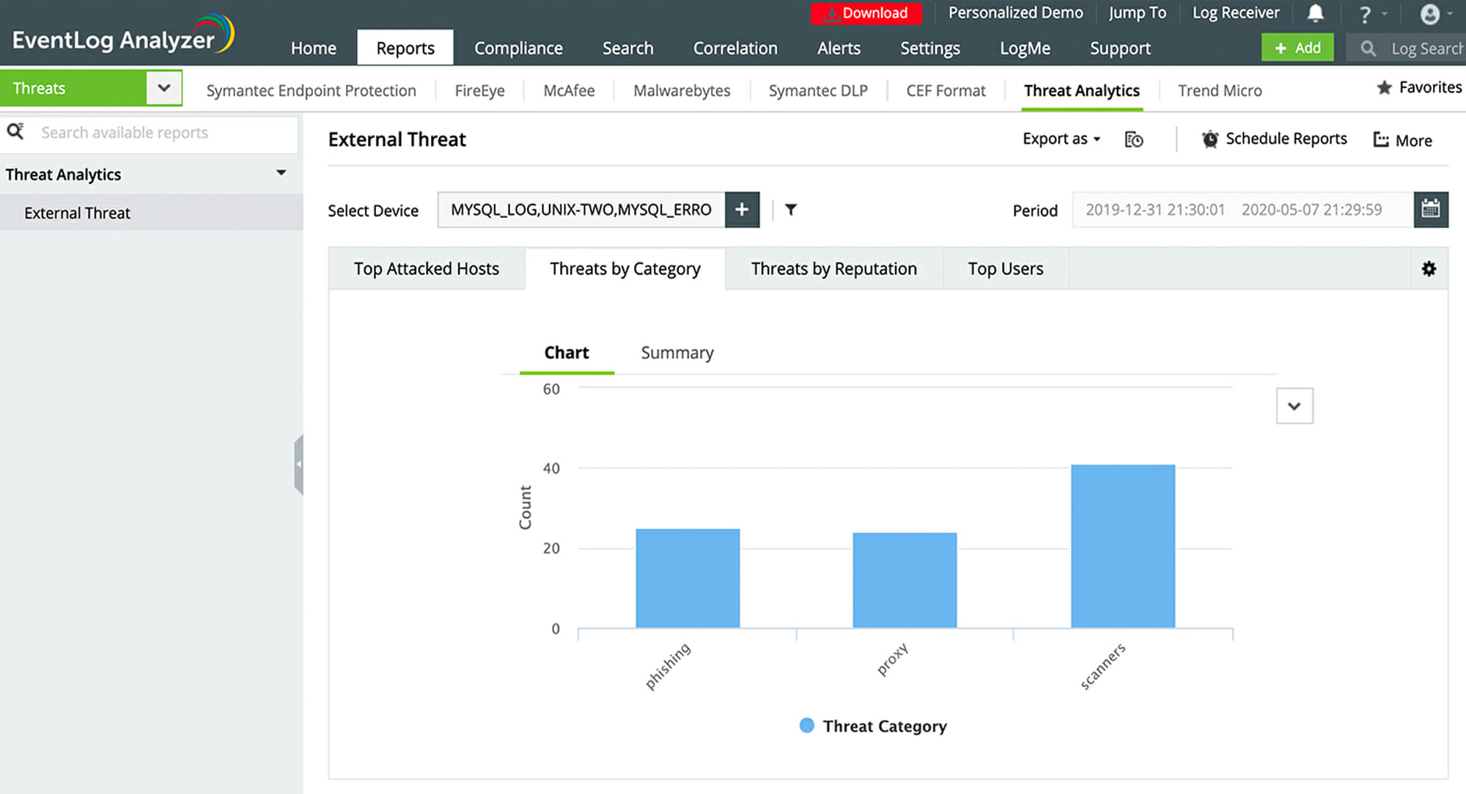Click the report search icon in sidebar
This screenshot has height=794, width=1466.
(x=15, y=132)
